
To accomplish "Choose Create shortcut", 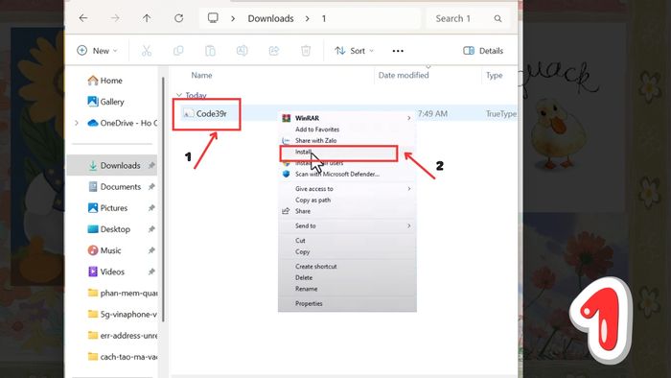I will 315,267.
